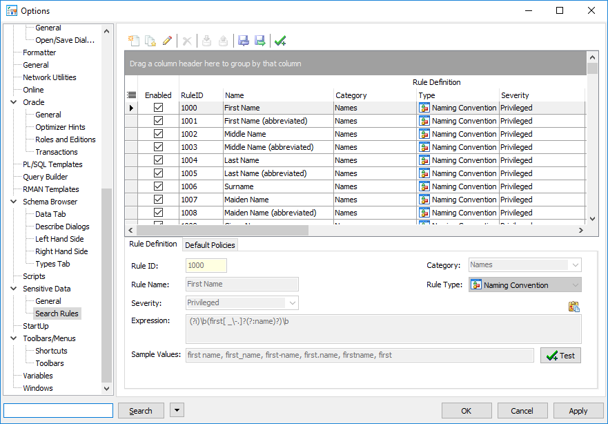Disable rule 1000 First Name checkbox

pyautogui.click(x=158, y=108)
